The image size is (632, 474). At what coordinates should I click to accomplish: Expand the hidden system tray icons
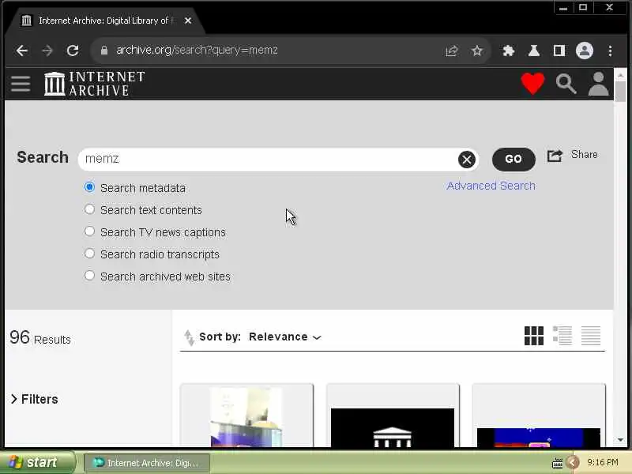click(x=572, y=462)
